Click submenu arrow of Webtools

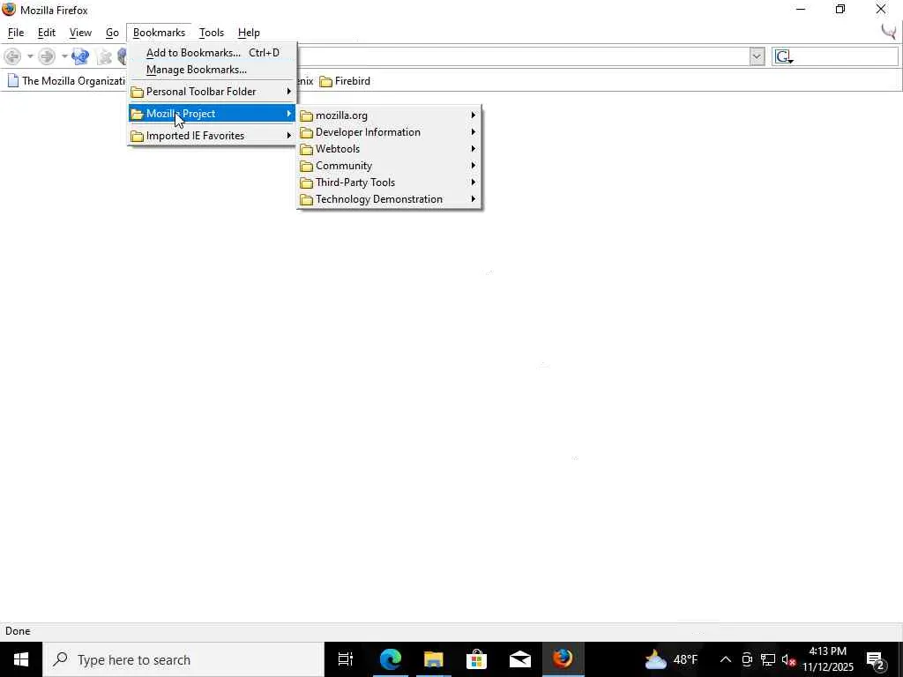474,148
